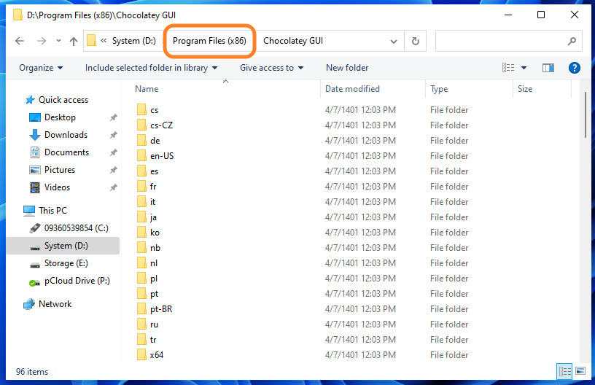This screenshot has height=385, width=595.
Task: Open the view options dropdown arrow
Action: click(524, 68)
